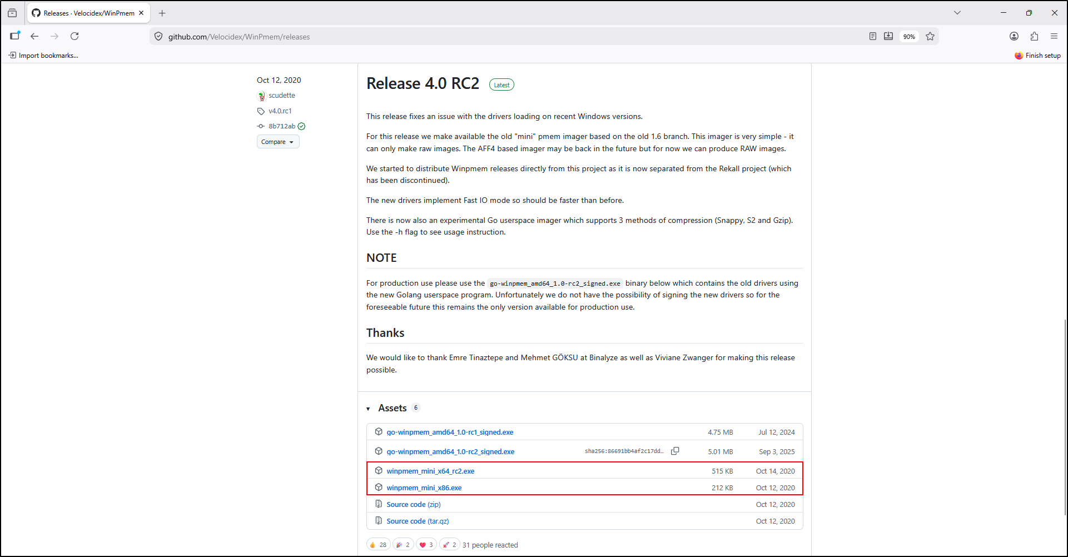Click the browser back arrow
This screenshot has height=557, width=1068.
coord(34,36)
